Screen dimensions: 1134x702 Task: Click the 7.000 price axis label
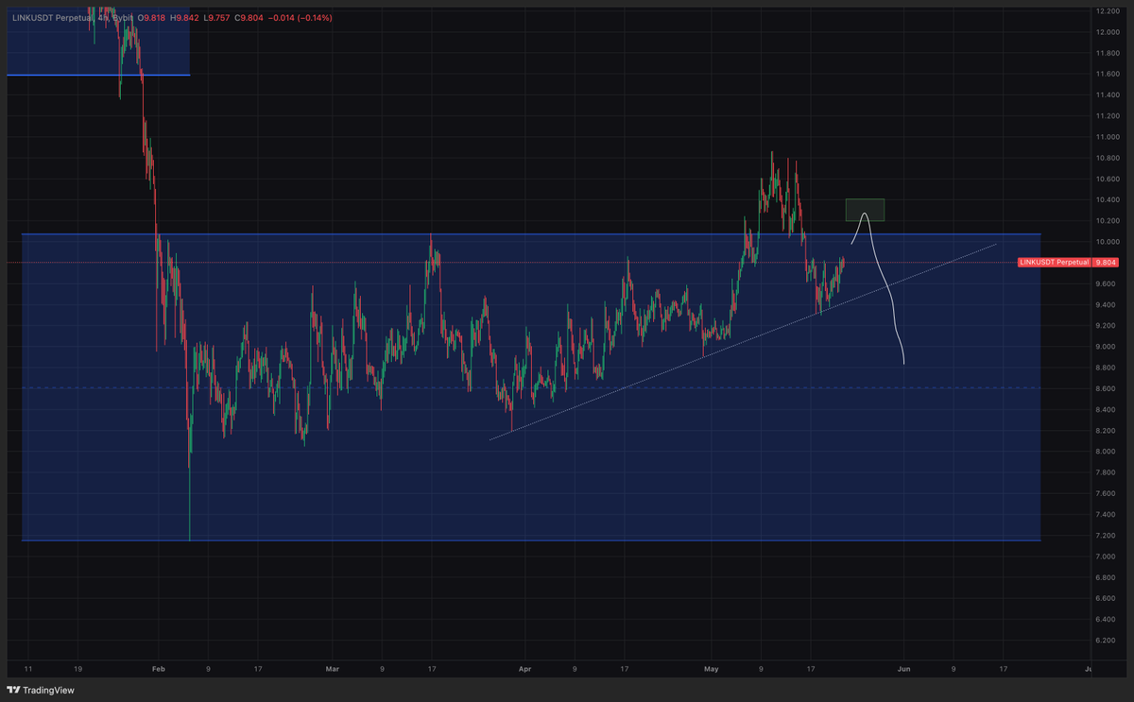pyautogui.click(x=1107, y=556)
